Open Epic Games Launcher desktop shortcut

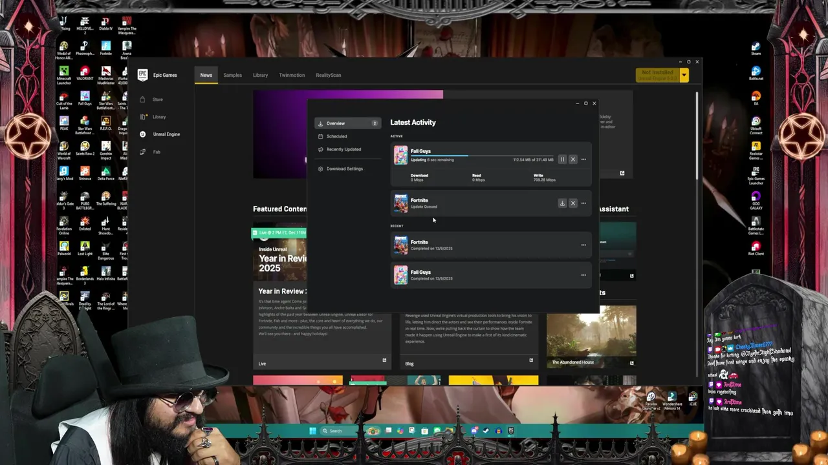pyautogui.click(x=756, y=176)
